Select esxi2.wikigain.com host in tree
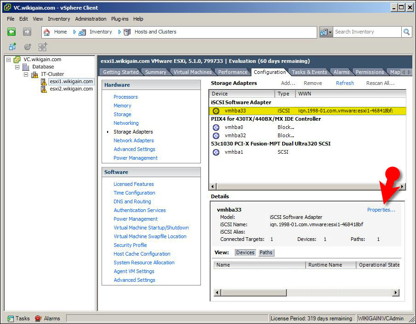The image size is (416, 324). coord(71,89)
